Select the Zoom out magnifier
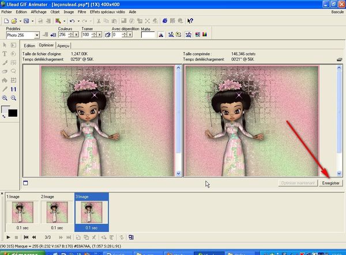Viewport: 346px width, 255px height. click(13, 98)
